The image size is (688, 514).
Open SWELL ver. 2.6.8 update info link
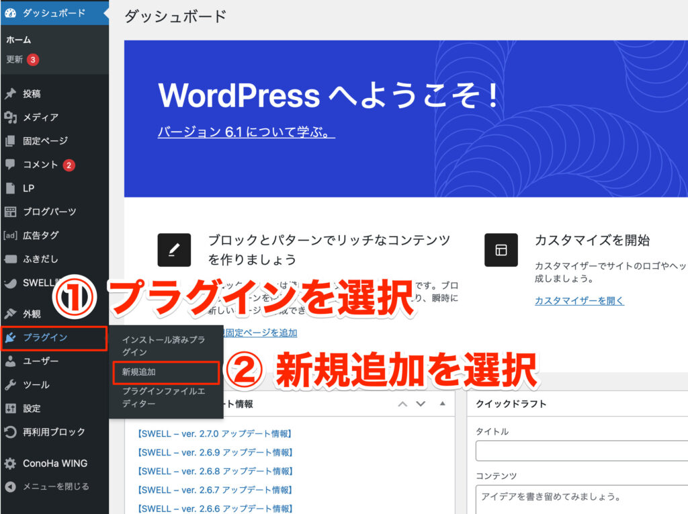pyautogui.click(x=215, y=472)
